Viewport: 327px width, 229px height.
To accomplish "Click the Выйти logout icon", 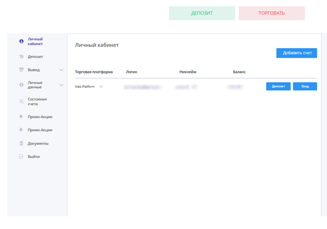I will (21, 157).
